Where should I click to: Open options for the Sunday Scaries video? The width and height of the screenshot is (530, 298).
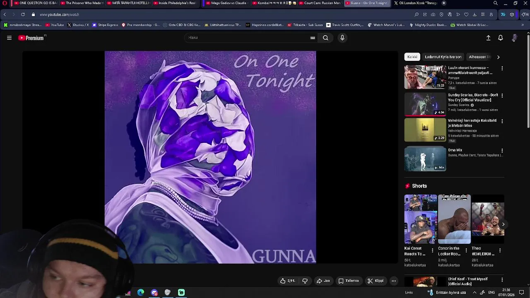(x=502, y=96)
